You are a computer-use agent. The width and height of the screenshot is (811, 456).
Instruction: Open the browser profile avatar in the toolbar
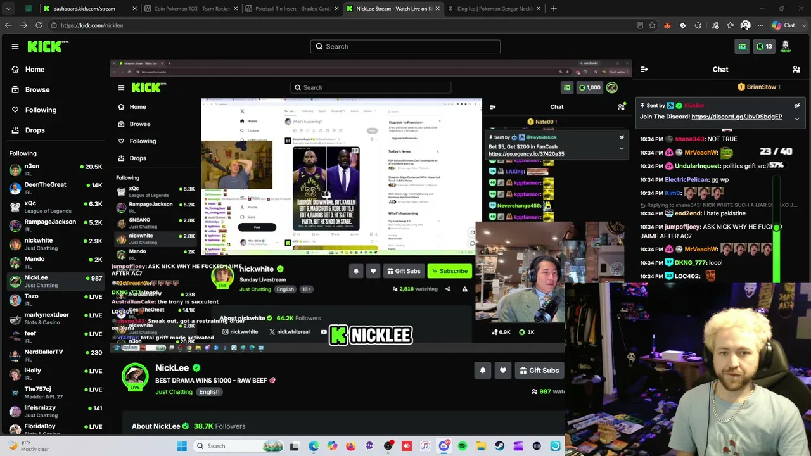[745, 25]
